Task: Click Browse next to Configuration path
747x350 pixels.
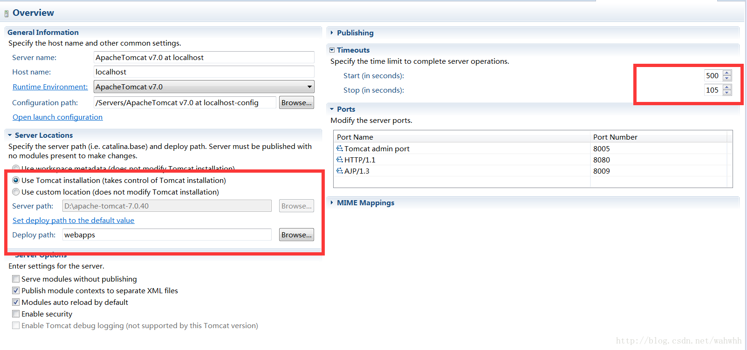Action: [x=296, y=102]
